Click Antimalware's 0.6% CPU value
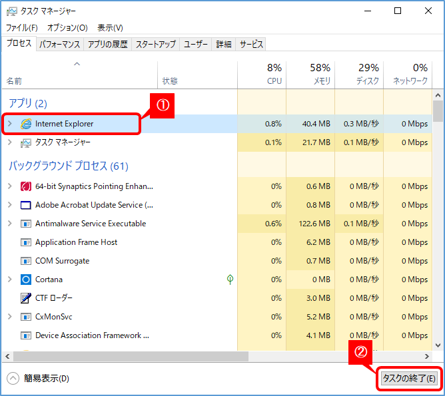The height and width of the screenshot is (396, 445). 273,224
